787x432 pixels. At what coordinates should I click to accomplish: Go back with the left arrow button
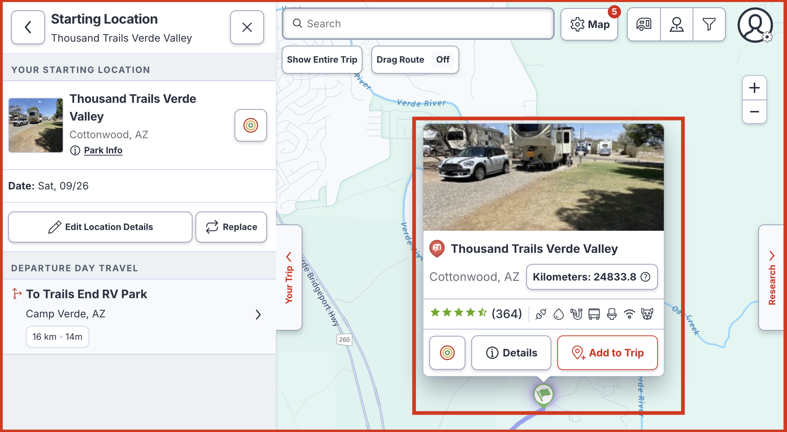[28, 27]
